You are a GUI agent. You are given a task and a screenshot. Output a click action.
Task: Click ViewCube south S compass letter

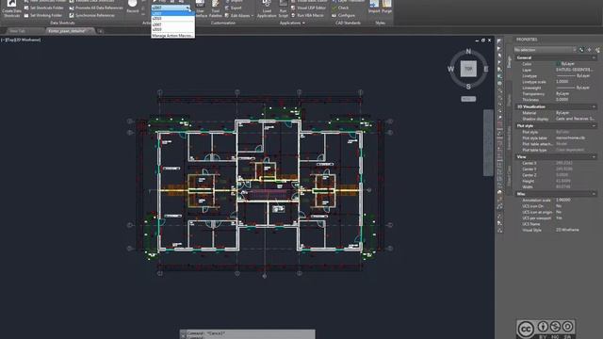[468, 87]
